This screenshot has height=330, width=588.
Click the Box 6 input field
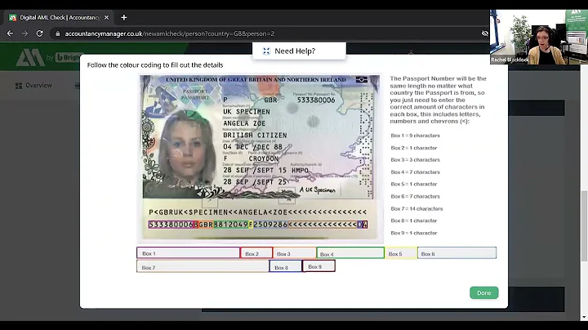coord(457,253)
